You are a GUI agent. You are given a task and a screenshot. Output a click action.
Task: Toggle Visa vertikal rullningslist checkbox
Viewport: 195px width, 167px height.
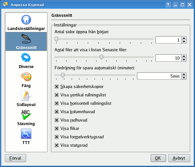(57, 95)
